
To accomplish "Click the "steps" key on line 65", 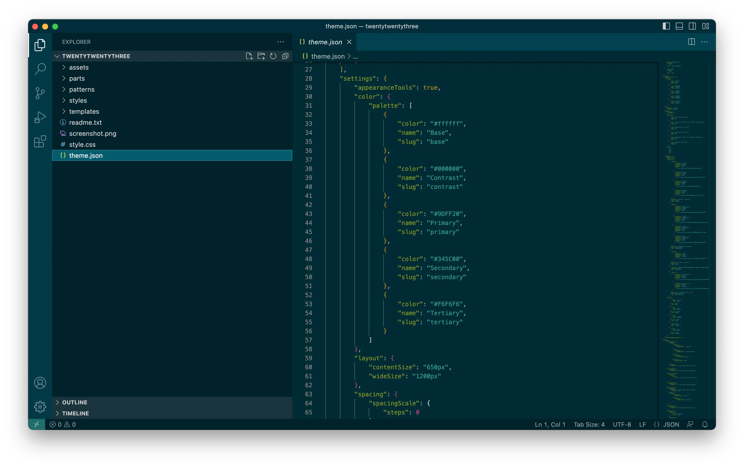I will [396, 412].
